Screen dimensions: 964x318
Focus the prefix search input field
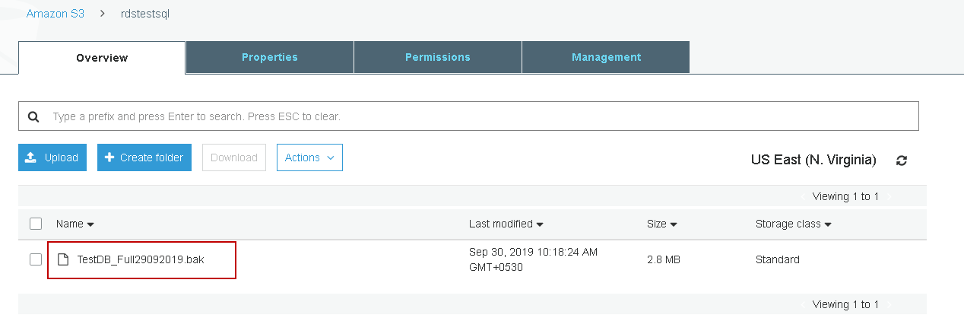pyautogui.click(x=479, y=116)
